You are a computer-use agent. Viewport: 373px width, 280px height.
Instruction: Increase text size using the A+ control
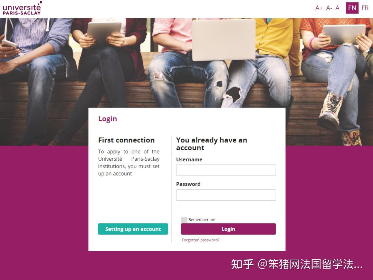[x=318, y=8]
